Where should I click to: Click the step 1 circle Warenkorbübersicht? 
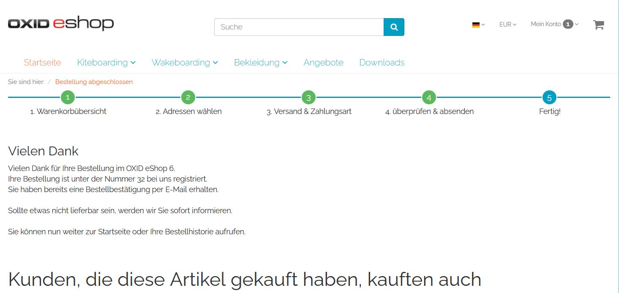click(x=68, y=98)
